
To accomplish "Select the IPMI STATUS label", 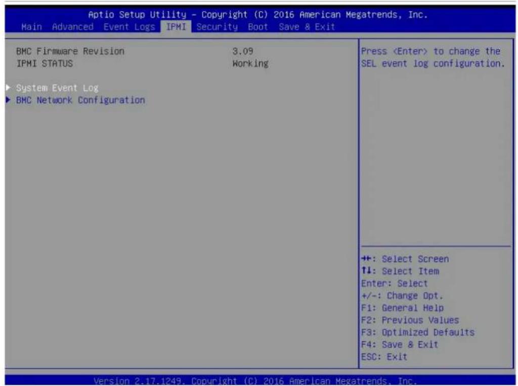I will [x=45, y=64].
